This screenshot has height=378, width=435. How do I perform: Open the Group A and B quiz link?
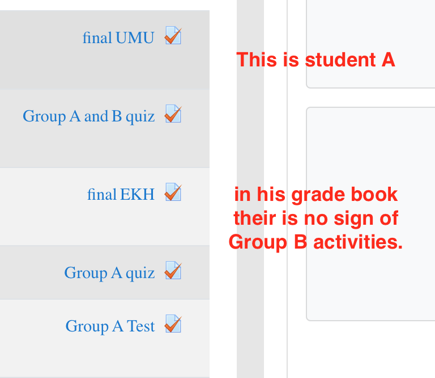pos(88,116)
